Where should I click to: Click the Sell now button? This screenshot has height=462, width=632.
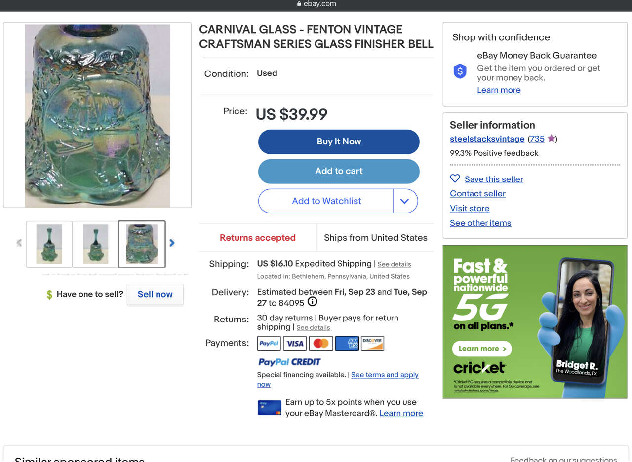tap(155, 294)
